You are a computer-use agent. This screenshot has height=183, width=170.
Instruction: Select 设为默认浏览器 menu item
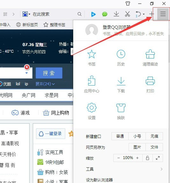(x=99, y=180)
